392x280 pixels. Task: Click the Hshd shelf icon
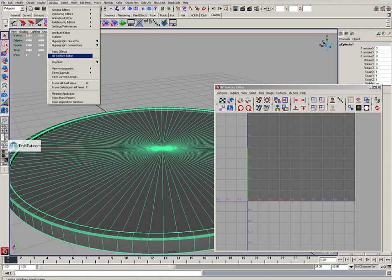173,23
